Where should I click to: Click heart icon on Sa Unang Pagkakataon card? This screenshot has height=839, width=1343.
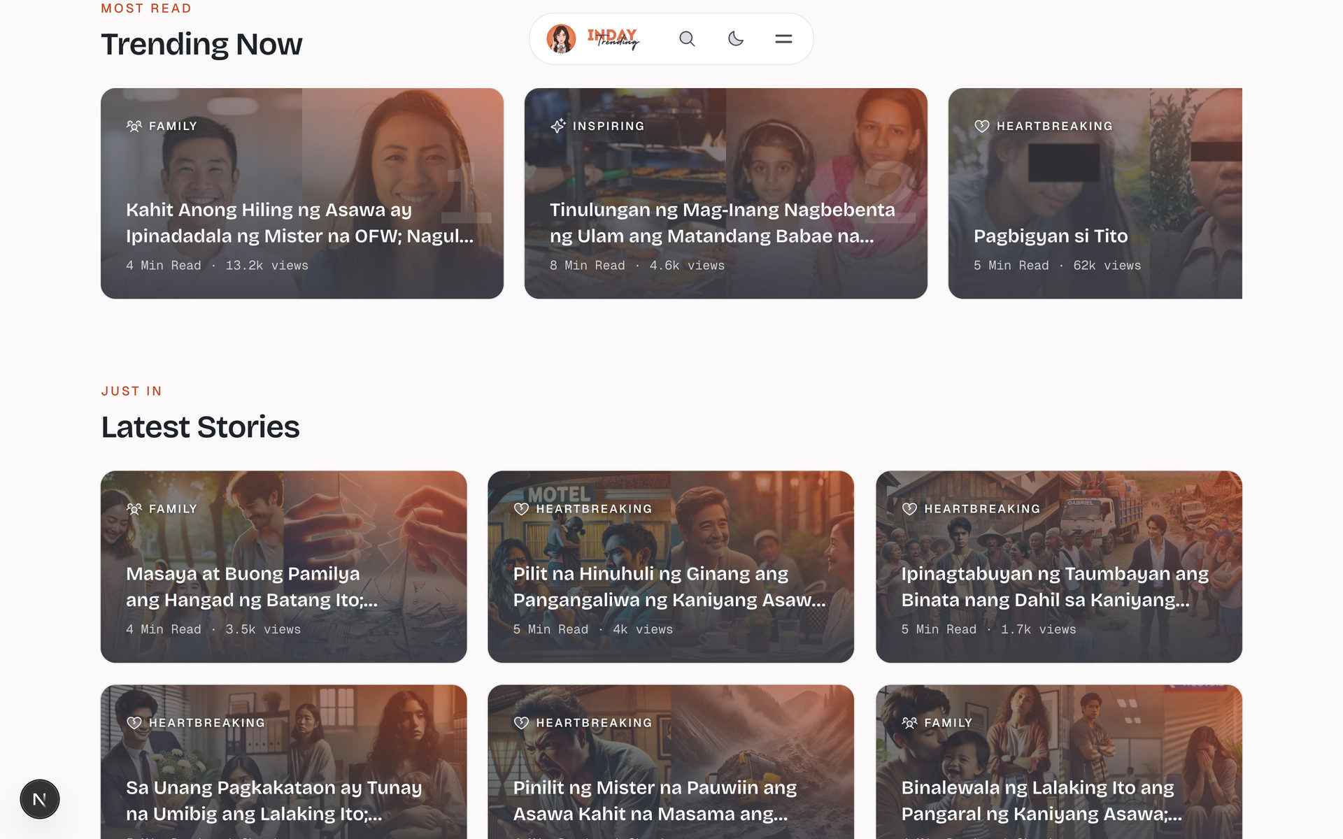[134, 723]
